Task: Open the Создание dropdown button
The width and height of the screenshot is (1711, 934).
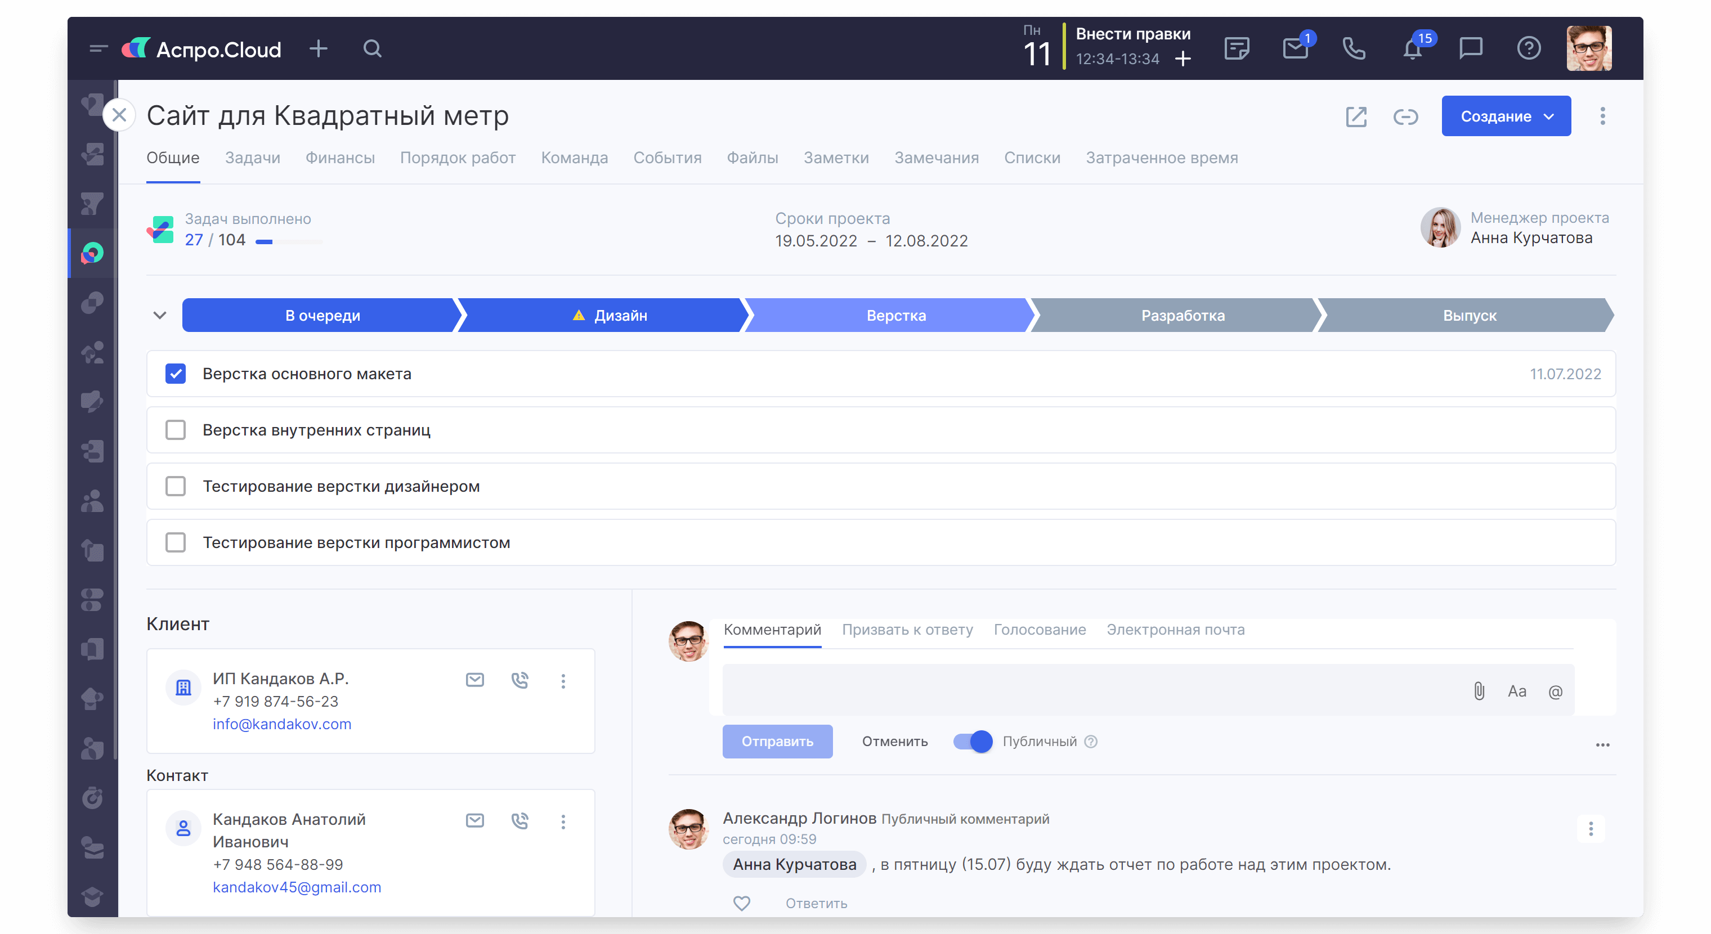Action: [1506, 117]
